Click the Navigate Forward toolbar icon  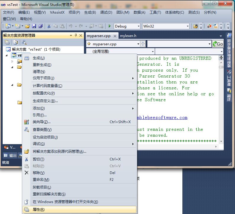tap(101, 26)
